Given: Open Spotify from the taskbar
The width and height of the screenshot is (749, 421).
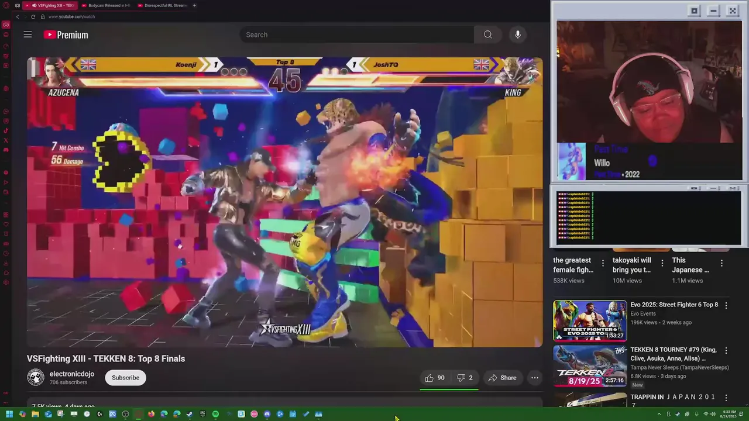Looking at the screenshot, I should pyautogui.click(x=215, y=414).
